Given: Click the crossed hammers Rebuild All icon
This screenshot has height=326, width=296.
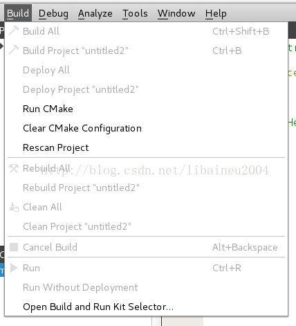Looking at the screenshot, I should coord(14,168).
